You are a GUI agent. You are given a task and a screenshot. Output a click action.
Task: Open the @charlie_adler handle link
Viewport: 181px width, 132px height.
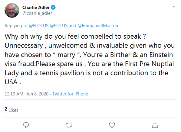pos(37,13)
